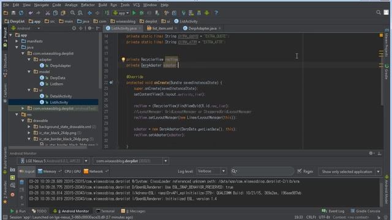Click the project tree horizontal scrollbar
Image resolution: width=392 pixels, height=220 pixels.
click(x=48, y=148)
